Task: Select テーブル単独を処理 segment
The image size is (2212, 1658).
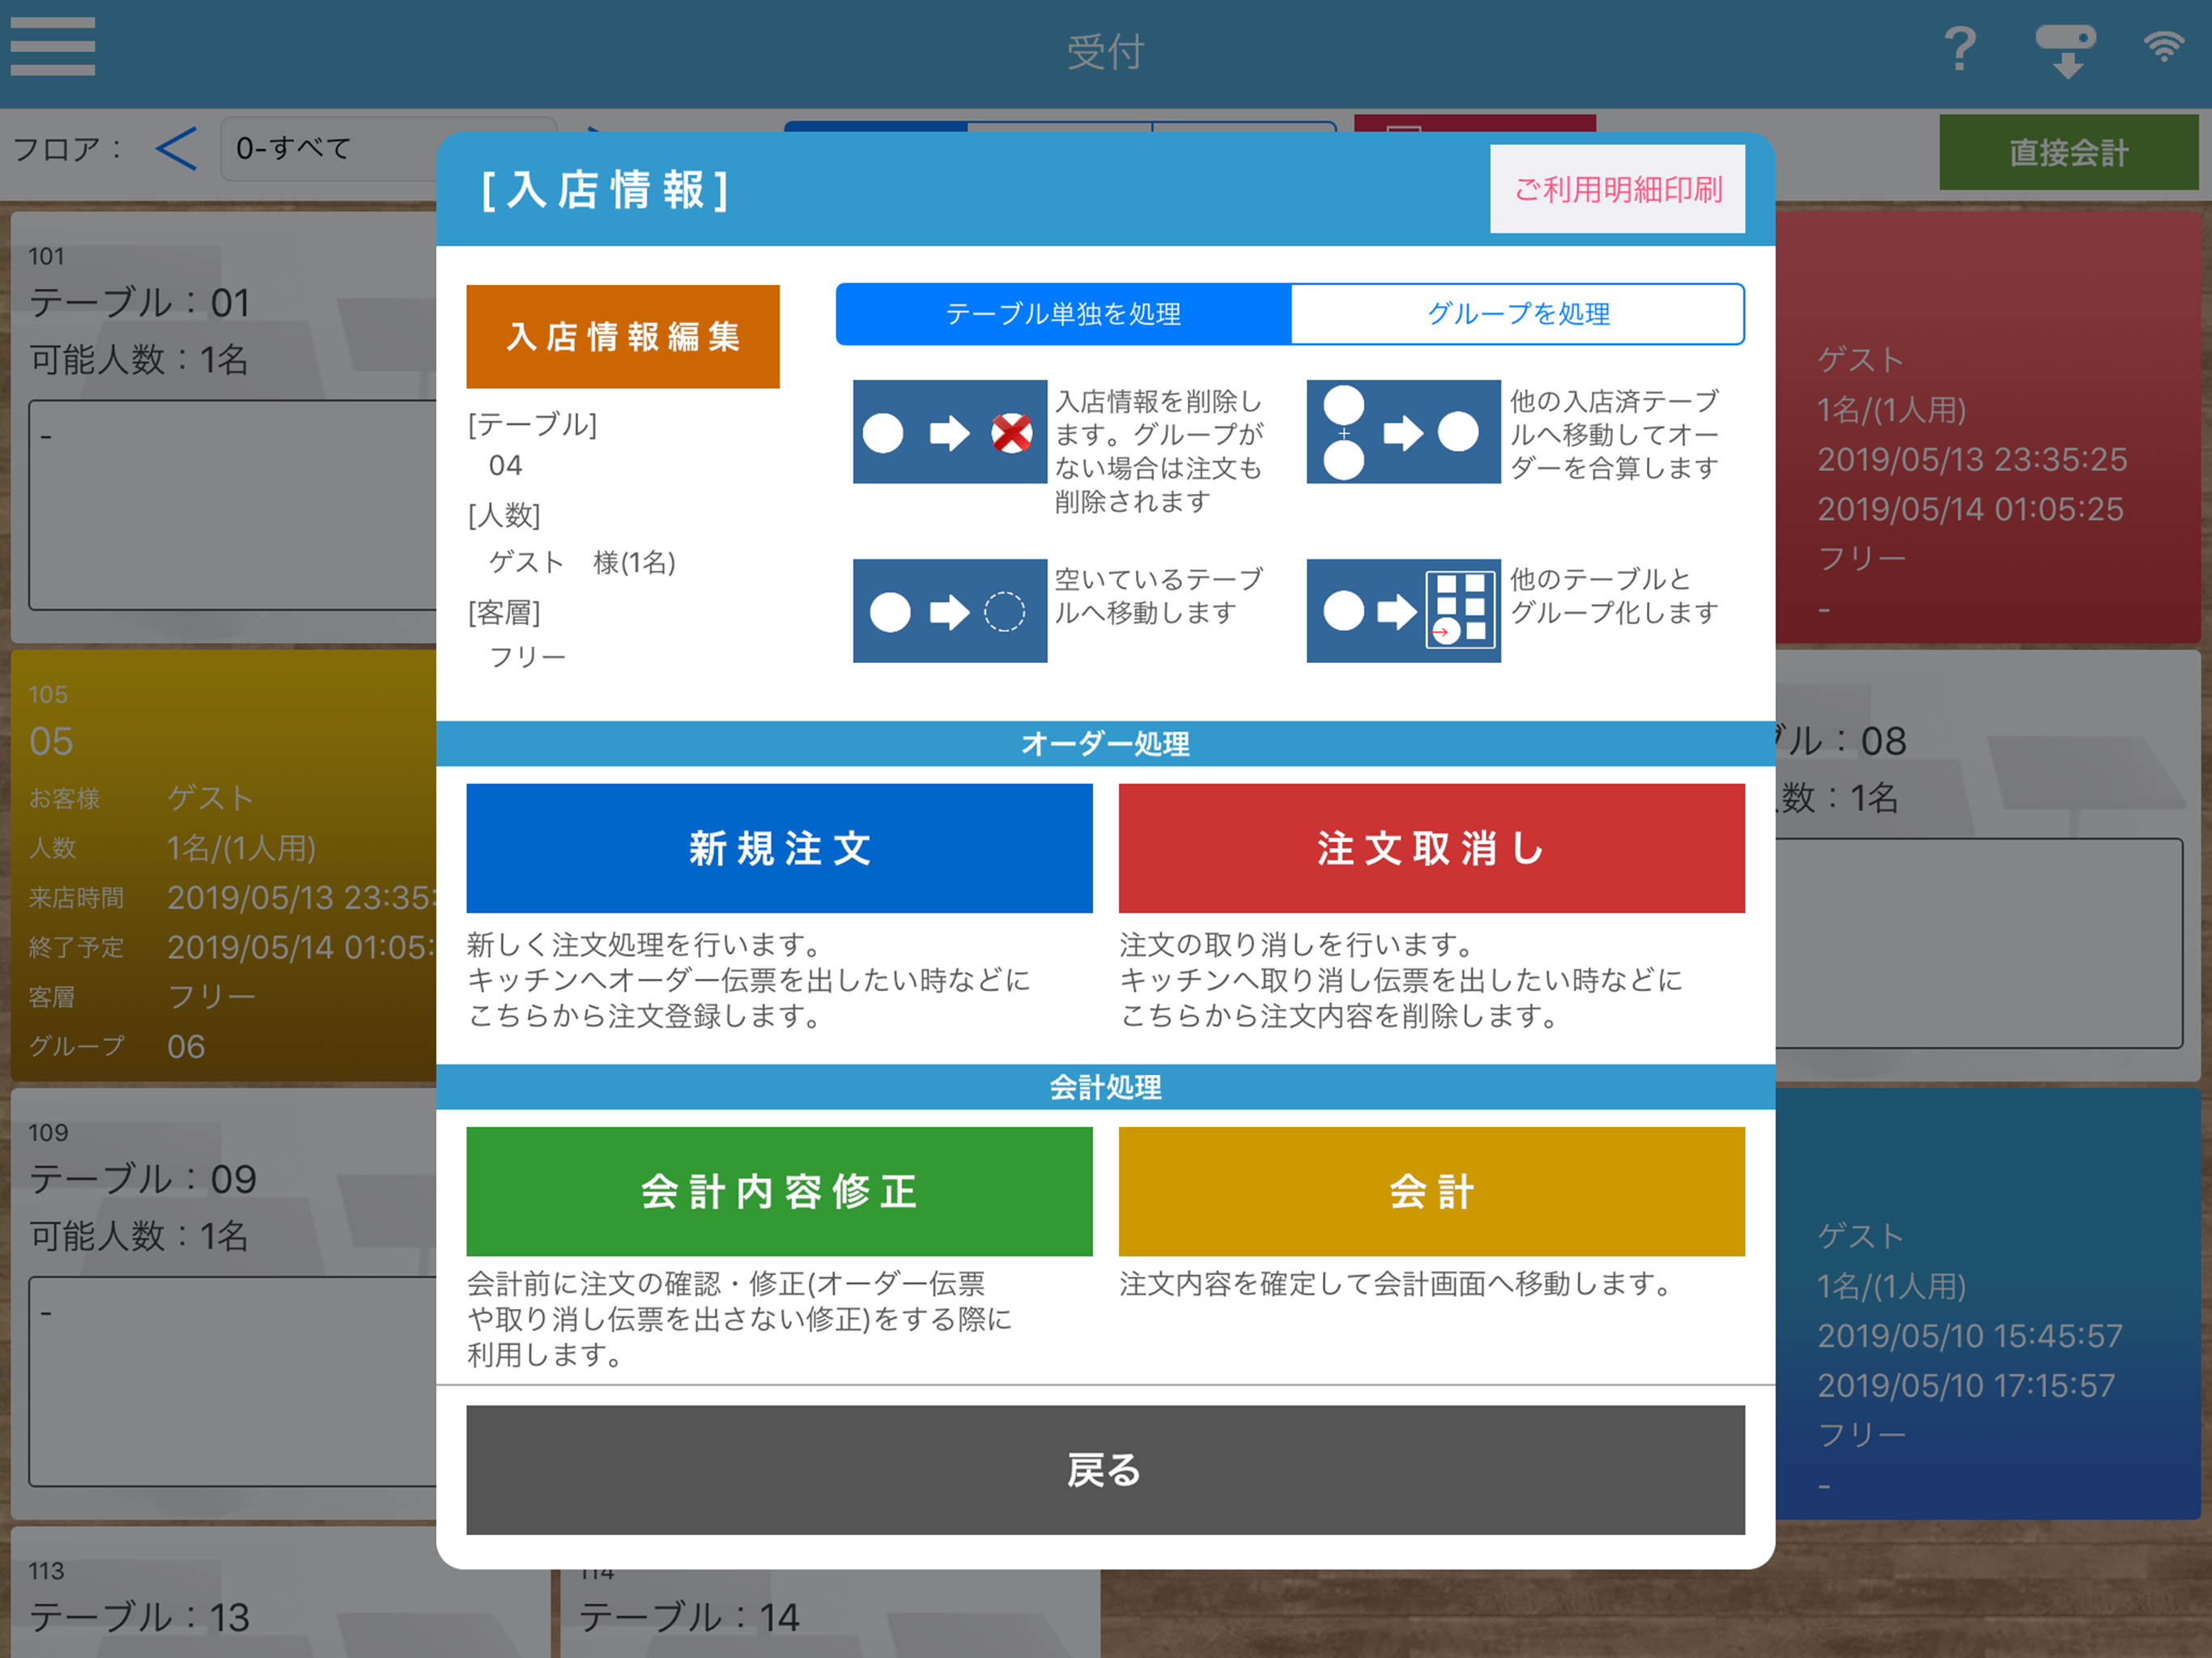Action: coord(1063,314)
